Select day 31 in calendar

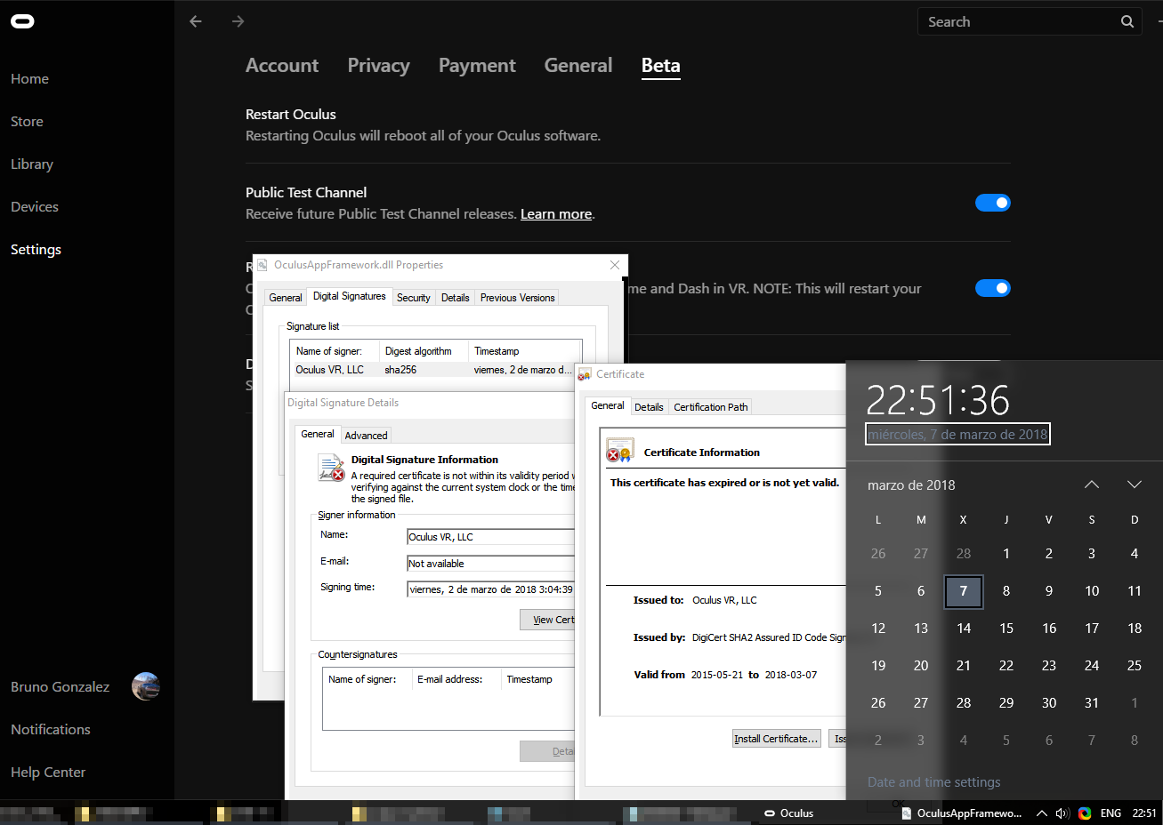pyautogui.click(x=1092, y=703)
